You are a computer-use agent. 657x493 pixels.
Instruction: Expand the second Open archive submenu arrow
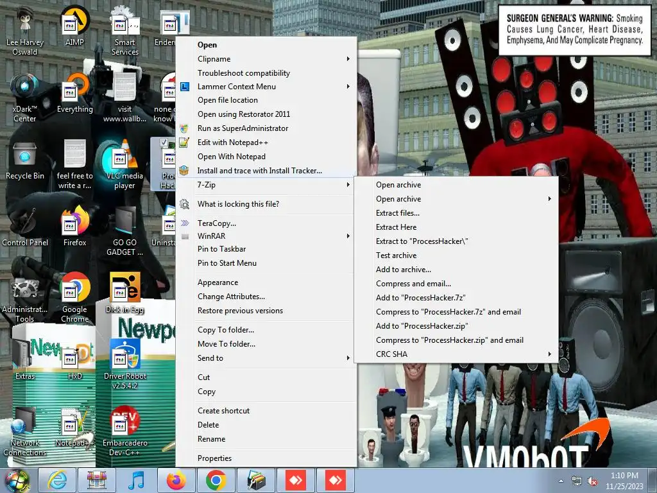click(550, 199)
